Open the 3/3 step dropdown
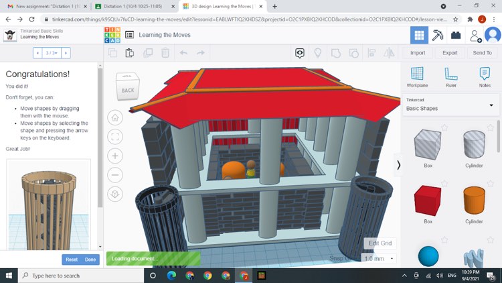Viewport: 502px width, 283px height. click(x=52, y=53)
